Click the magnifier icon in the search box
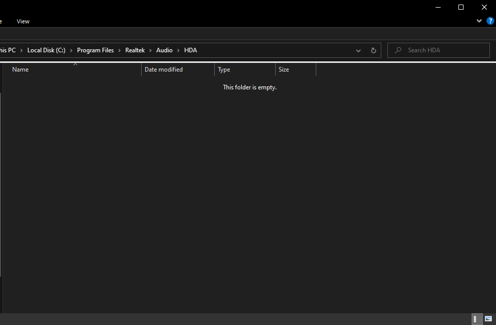Viewport: 496px width, 325px height. (398, 50)
